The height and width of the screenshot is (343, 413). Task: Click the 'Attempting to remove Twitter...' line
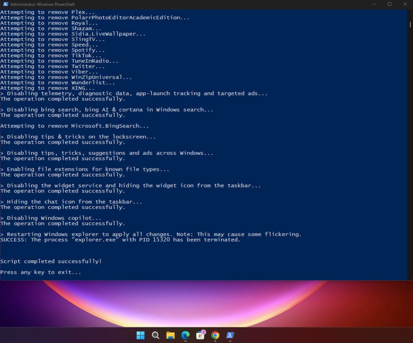[52, 66]
